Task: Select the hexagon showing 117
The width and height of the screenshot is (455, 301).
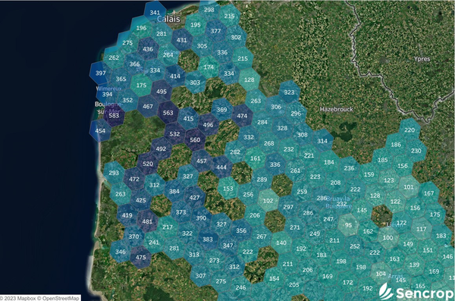Action: (422, 229)
